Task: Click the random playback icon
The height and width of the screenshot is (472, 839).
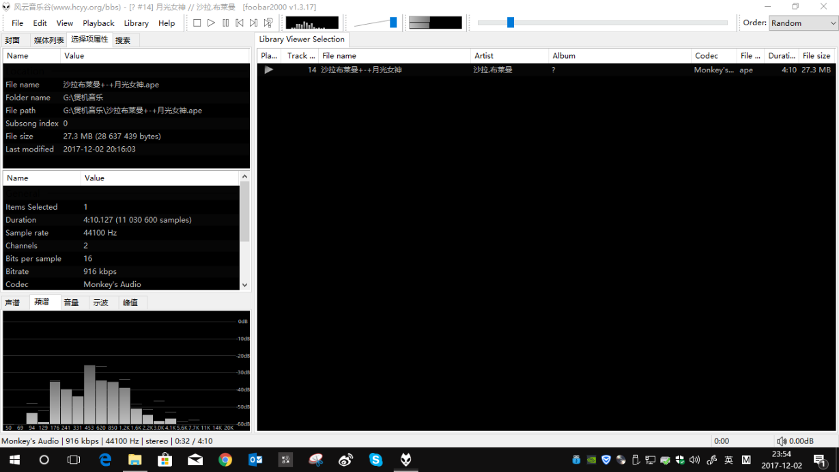Action: (x=268, y=23)
